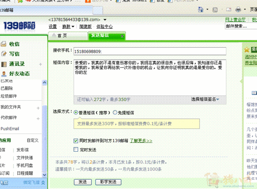This screenshot has width=257, height=189.
Task: Click the 自定义 link in applications
Action: pos(33,140)
